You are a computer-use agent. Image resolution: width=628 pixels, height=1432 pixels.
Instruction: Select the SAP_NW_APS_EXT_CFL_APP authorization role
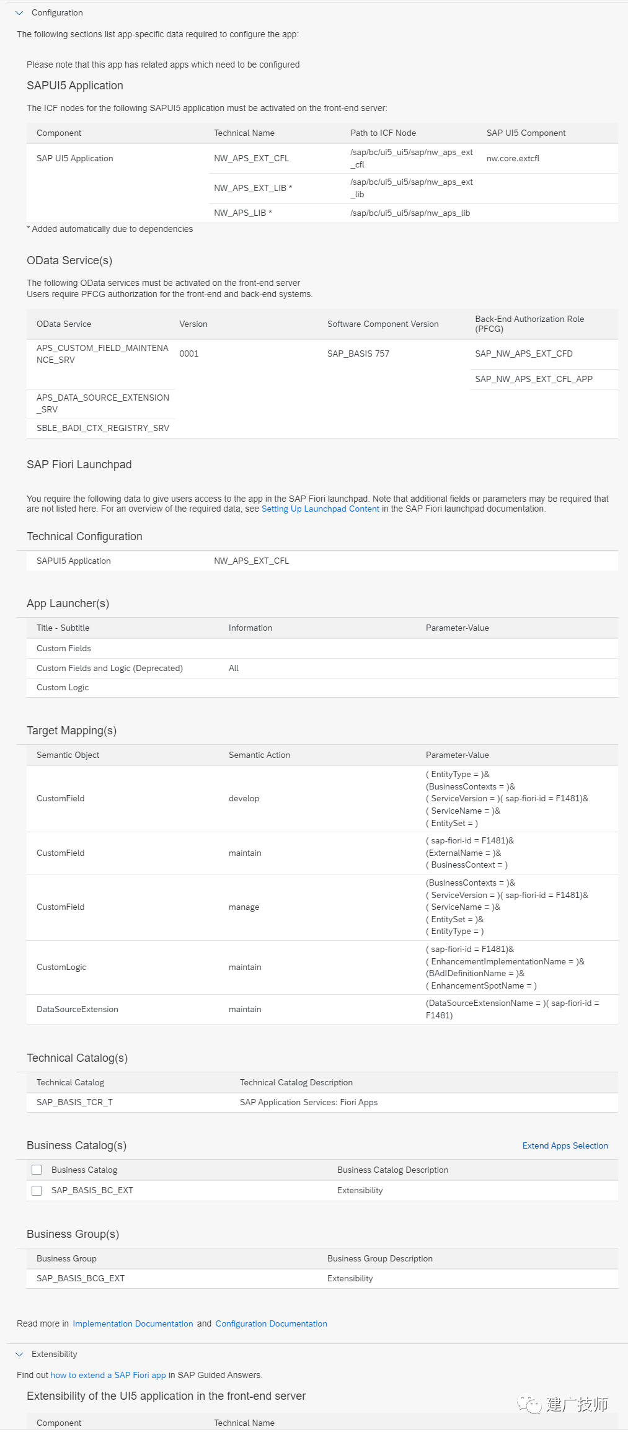[x=534, y=379]
